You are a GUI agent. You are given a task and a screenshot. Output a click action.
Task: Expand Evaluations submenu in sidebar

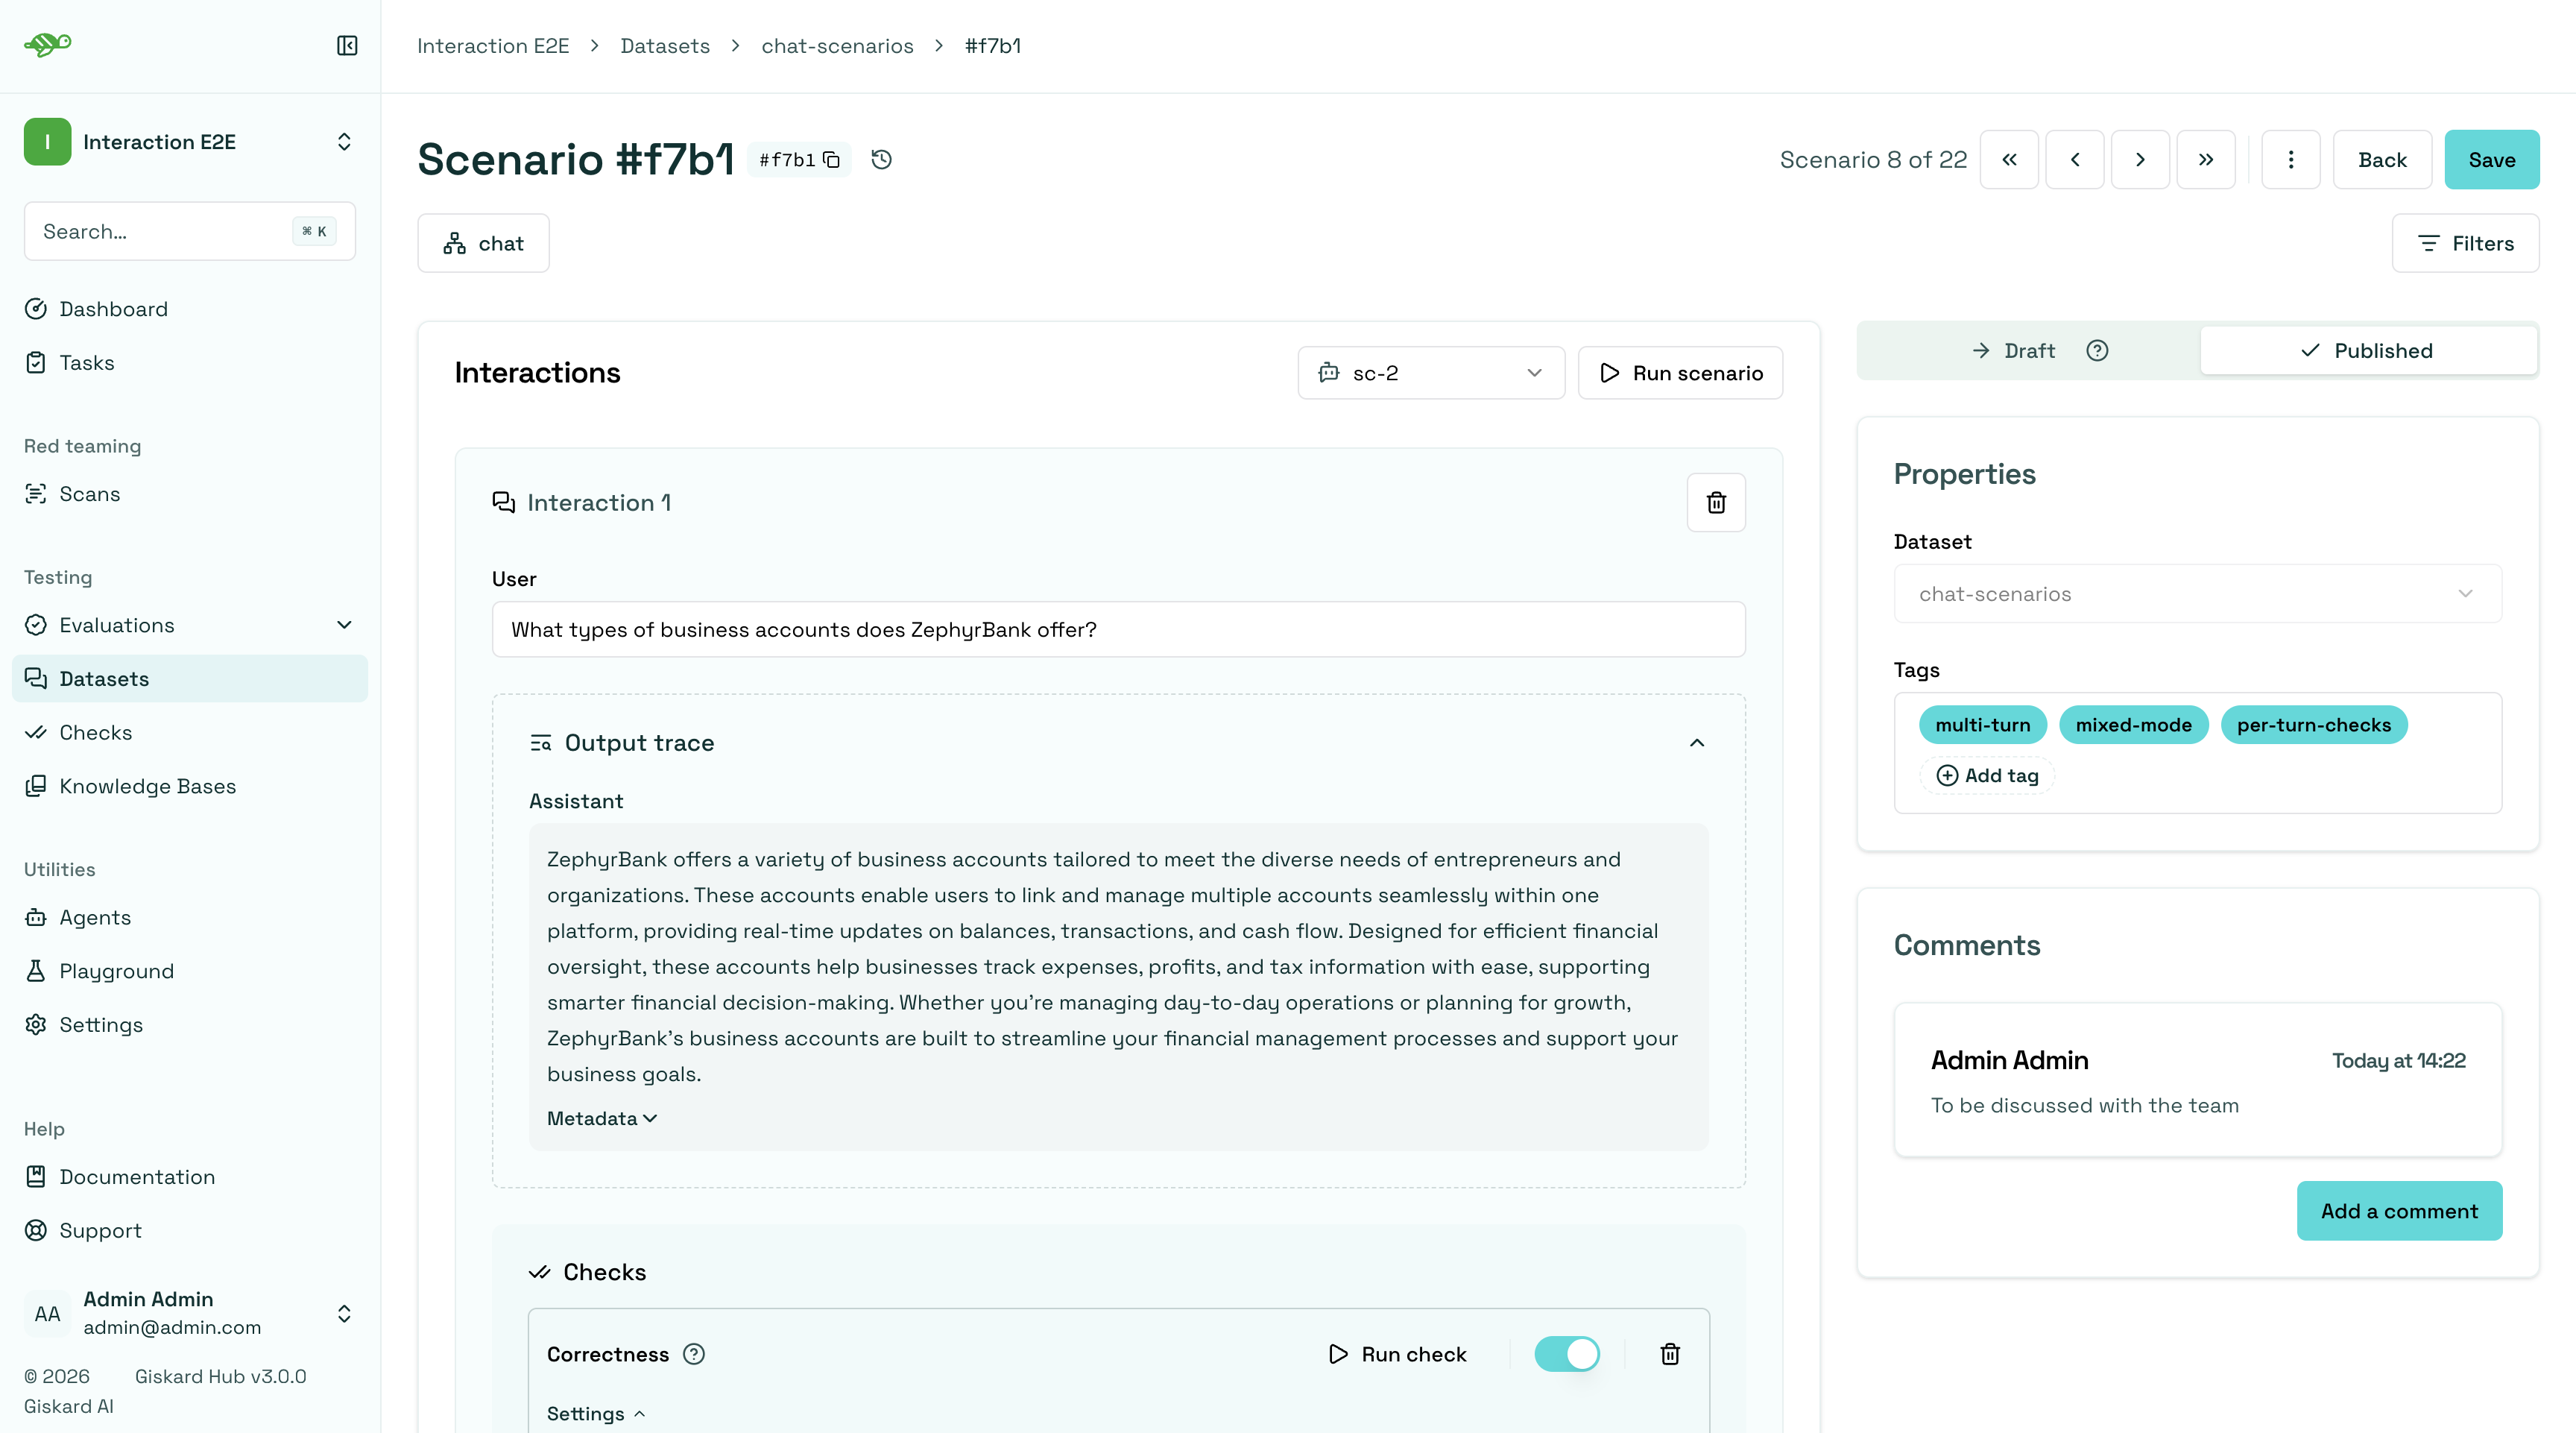(344, 625)
